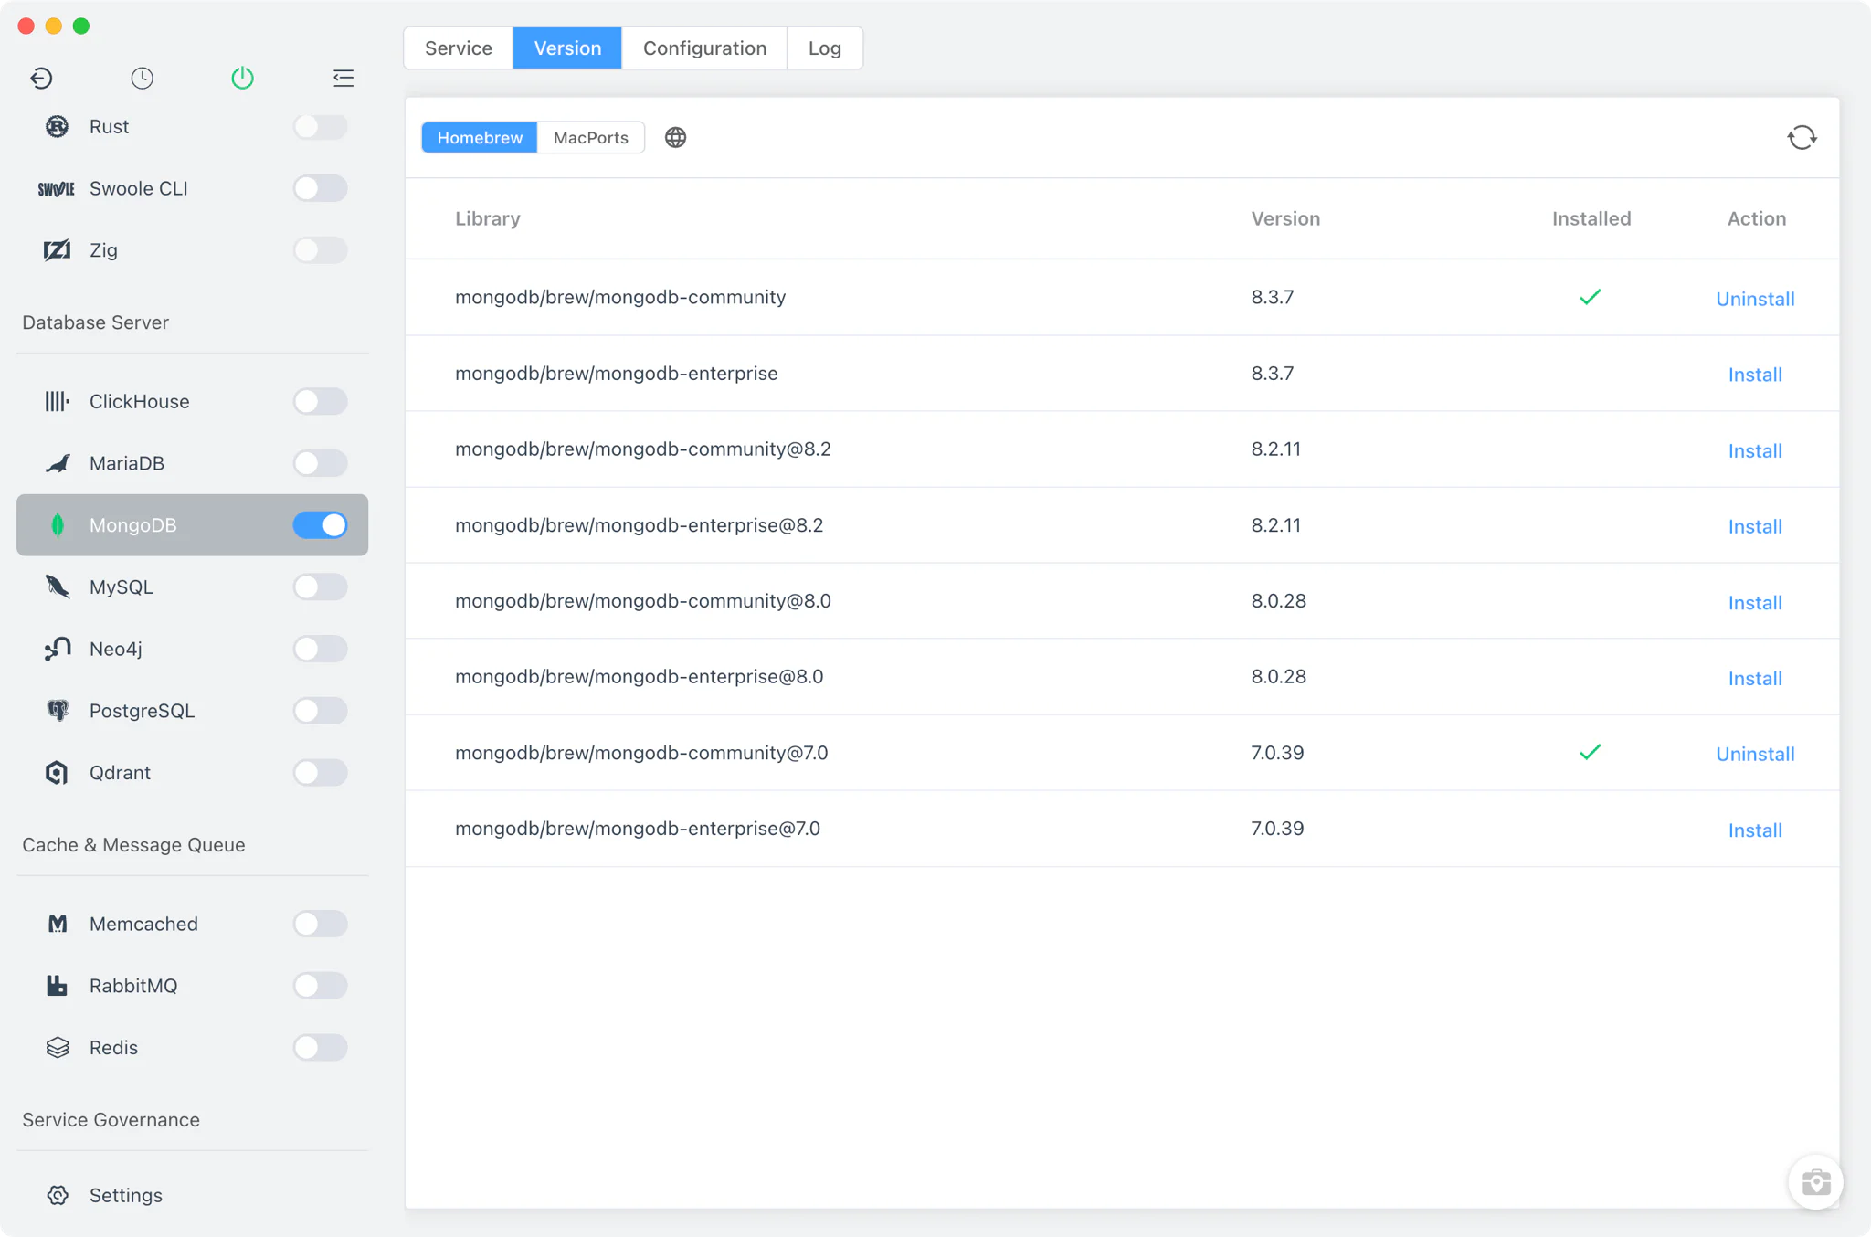Turn on the RabbitMQ switch

(x=320, y=985)
